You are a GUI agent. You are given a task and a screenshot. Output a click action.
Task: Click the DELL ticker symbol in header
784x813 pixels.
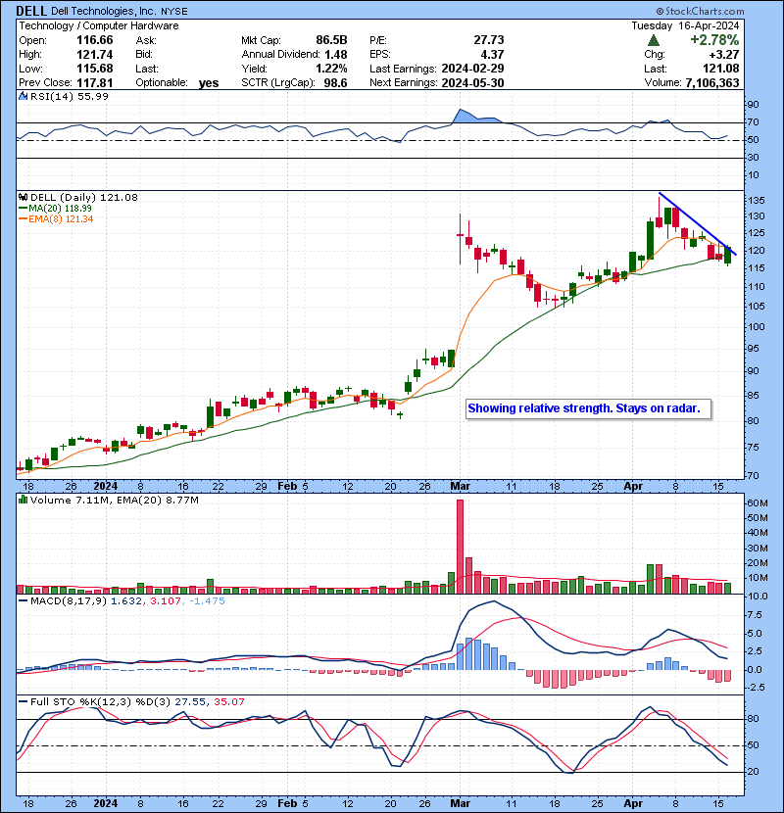(x=31, y=11)
